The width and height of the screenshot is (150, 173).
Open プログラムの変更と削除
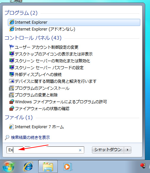[33, 95]
